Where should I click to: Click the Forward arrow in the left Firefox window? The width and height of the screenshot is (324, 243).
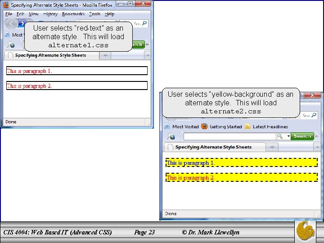point(22,23)
